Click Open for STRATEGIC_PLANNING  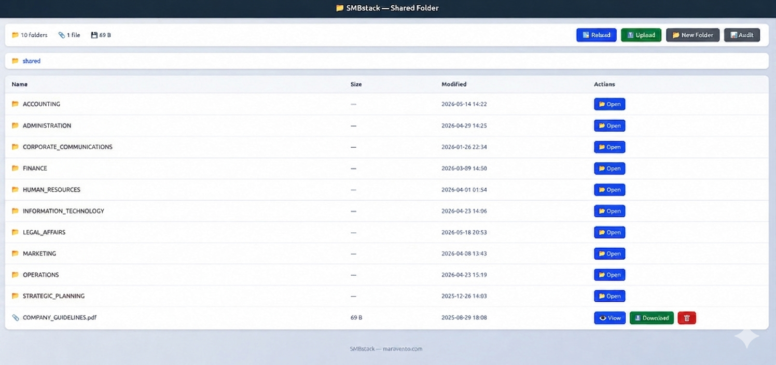609,296
